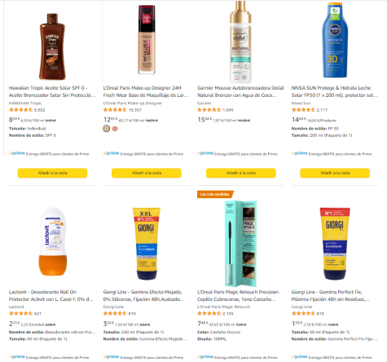Add Garnier Mousse Autobronceadora to cart
This screenshot has width=387, height=362.
point(241,173)
